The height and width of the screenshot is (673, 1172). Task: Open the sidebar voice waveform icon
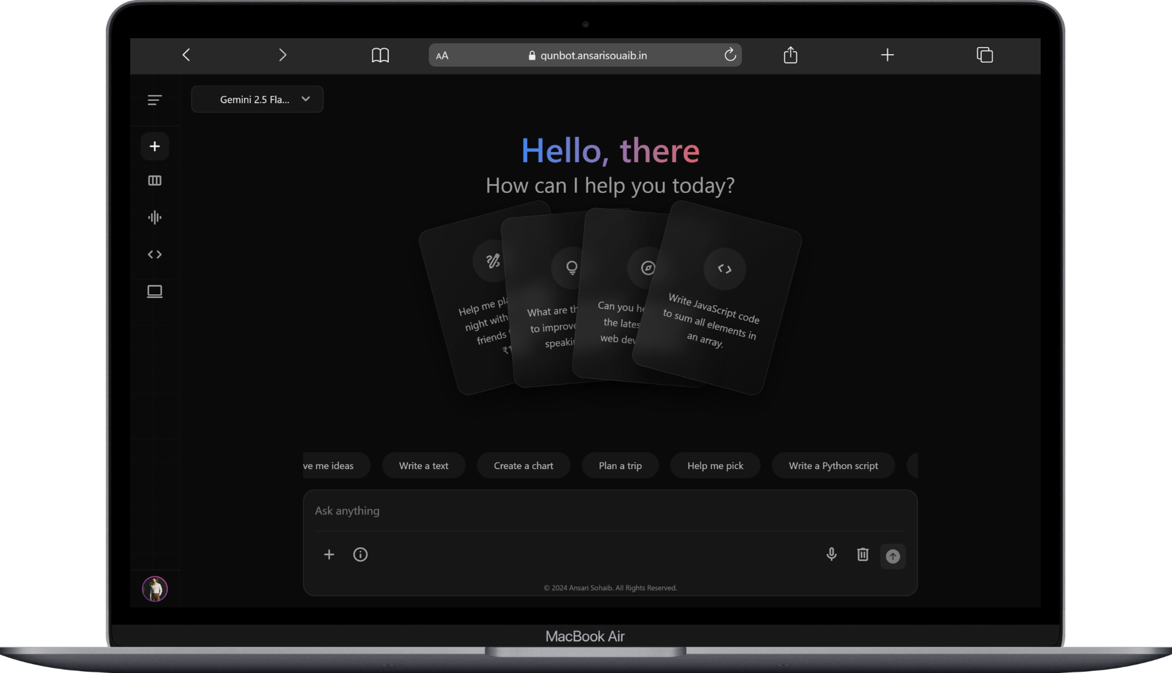pyautogui.click(x=155, y=217)
